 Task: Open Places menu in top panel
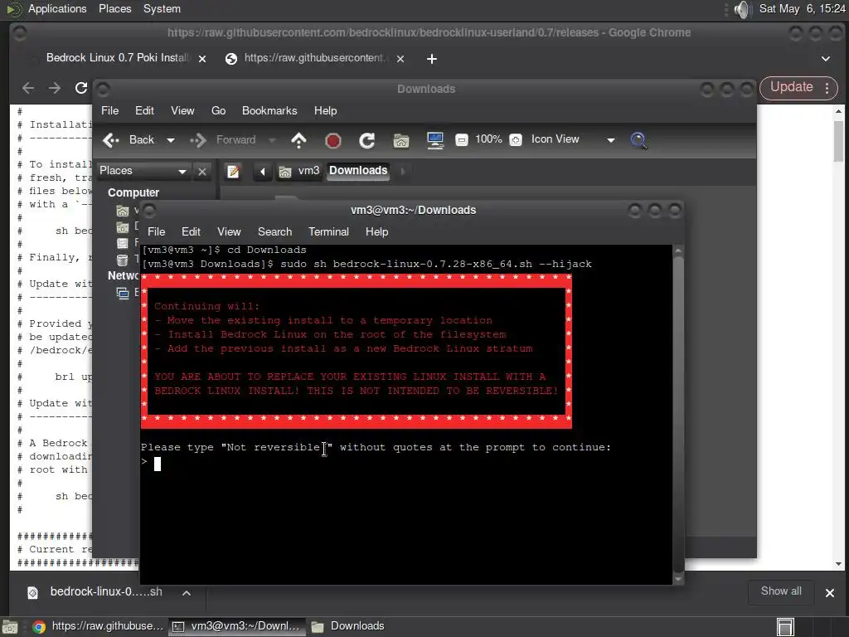click(114, 9)
